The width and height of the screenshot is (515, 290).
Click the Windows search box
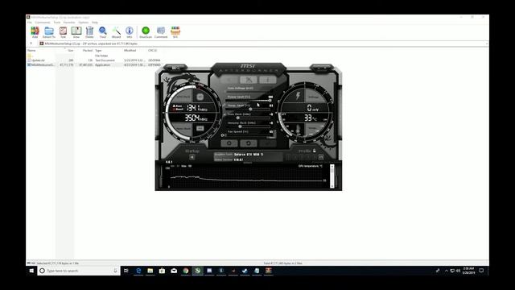pyautogui.click(x=79, y=271)
